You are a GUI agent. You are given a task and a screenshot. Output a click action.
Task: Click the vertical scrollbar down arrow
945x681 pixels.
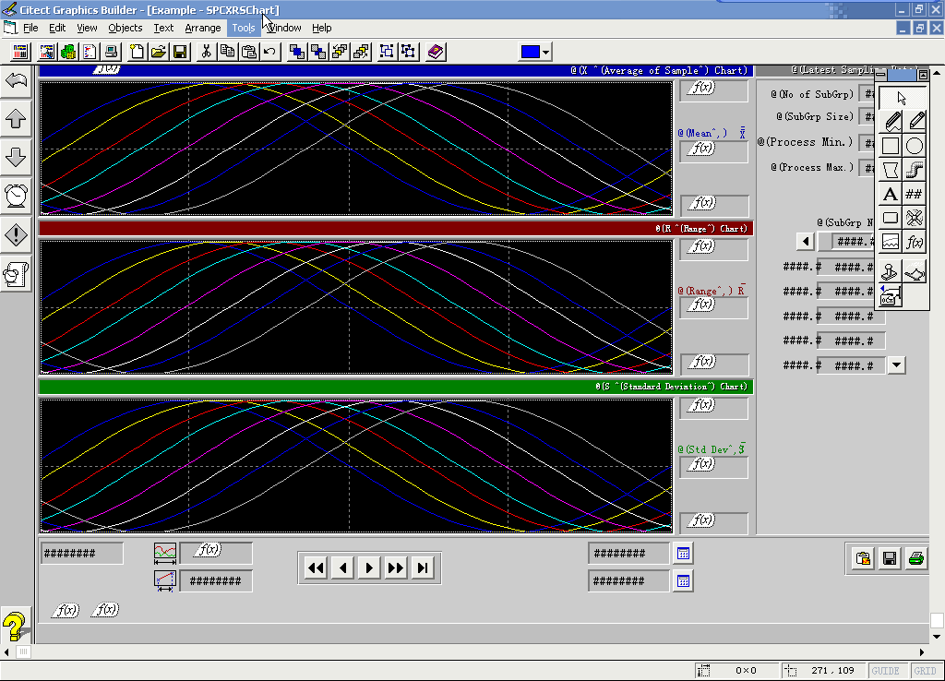coord(937,637)
